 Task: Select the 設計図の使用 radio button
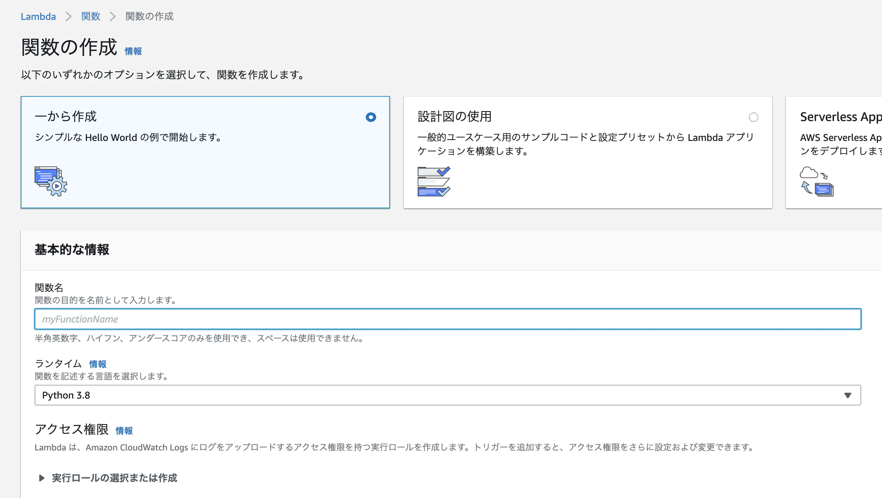click(753, 117)
